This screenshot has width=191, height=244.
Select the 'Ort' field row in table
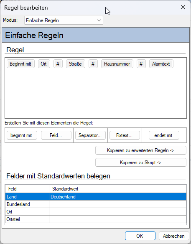(x=96, y=212)
